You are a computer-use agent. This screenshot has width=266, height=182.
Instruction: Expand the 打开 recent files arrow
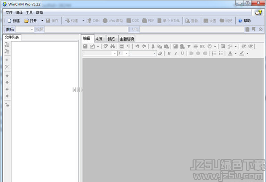pyautogui.click(x=42, y=20)
